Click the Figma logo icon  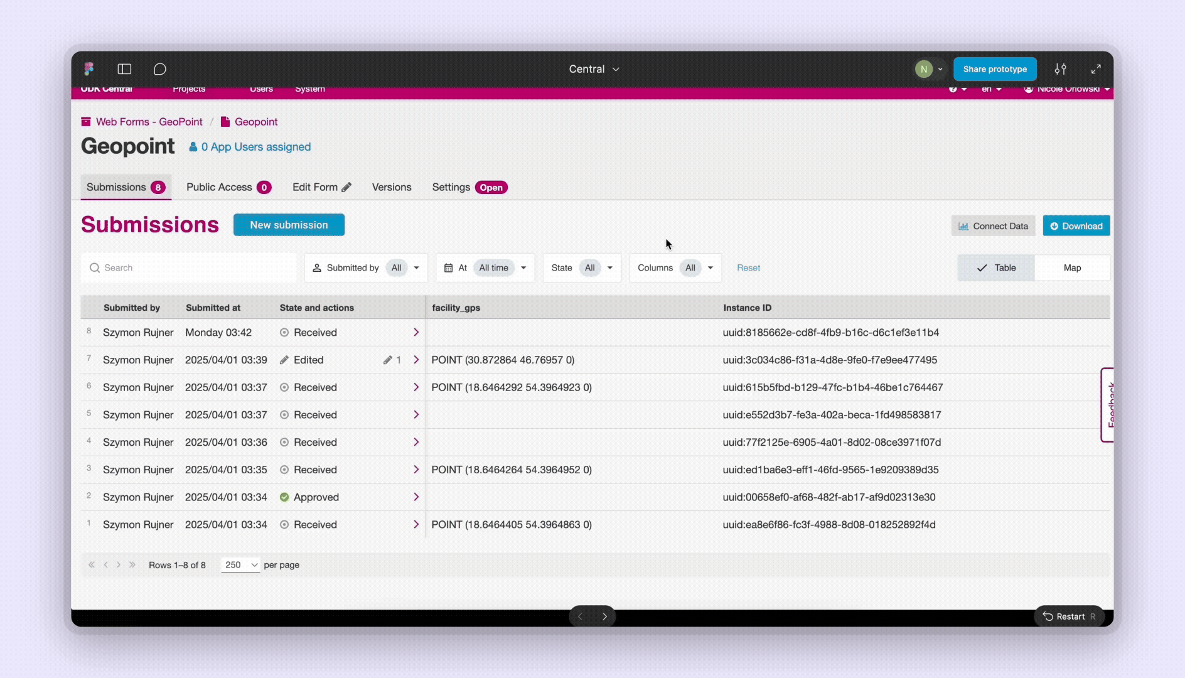click(89, 69)
